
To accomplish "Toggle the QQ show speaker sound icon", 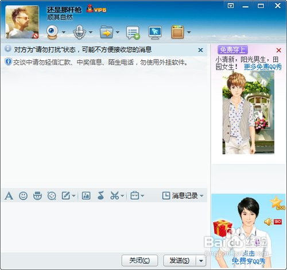I will 269,222.
